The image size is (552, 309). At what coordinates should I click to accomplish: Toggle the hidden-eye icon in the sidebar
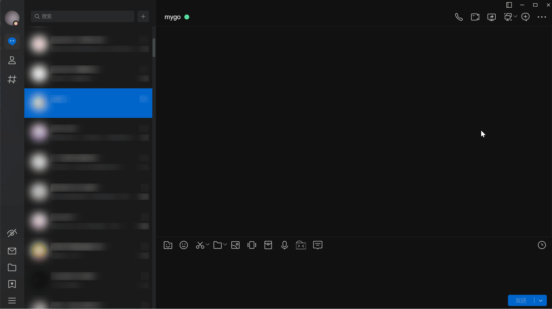pyautogui.click(x=12, y=233)
